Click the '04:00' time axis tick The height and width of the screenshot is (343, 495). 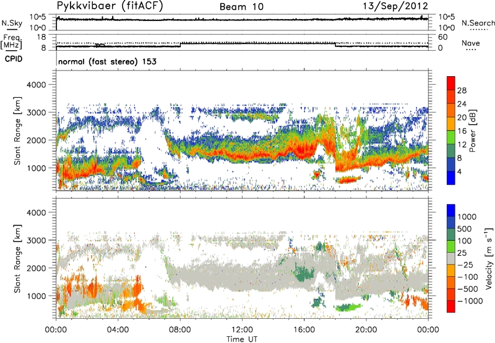[x=118, y=329]
